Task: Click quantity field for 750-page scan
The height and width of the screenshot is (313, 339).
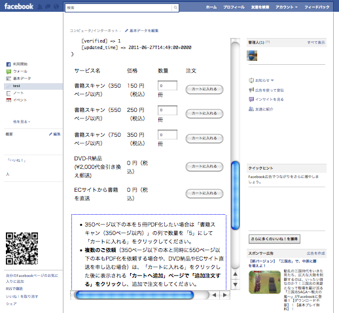Action: pyautogui.click(x=168, y=135)
